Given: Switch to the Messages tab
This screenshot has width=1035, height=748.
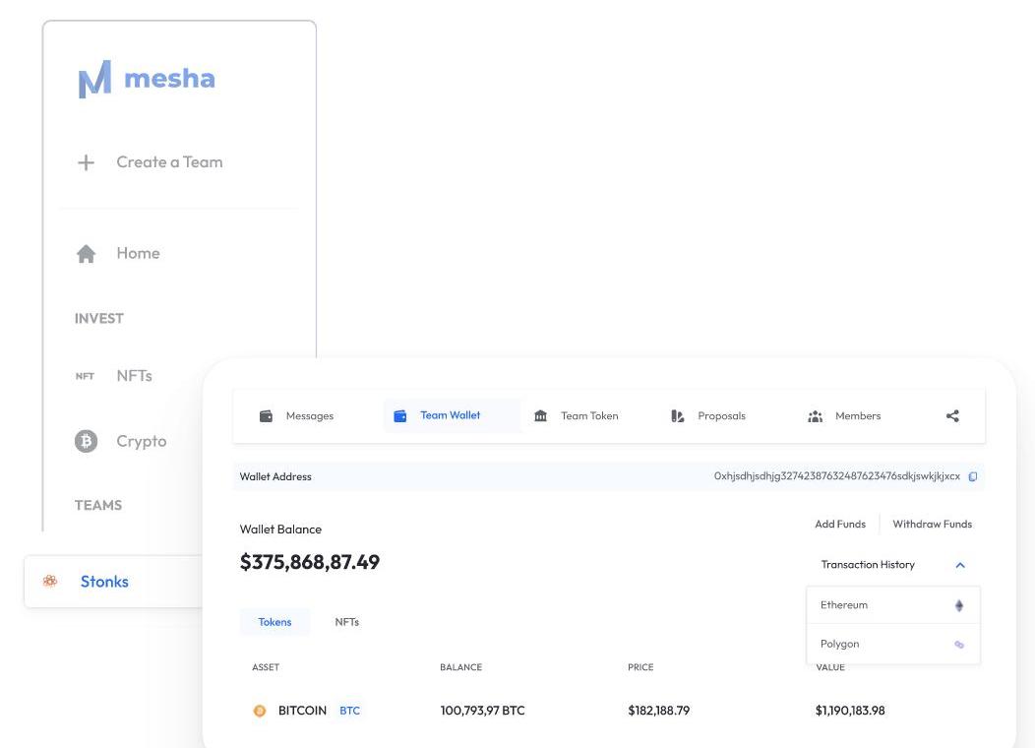Looking at the screenshot, I should 297,416.
